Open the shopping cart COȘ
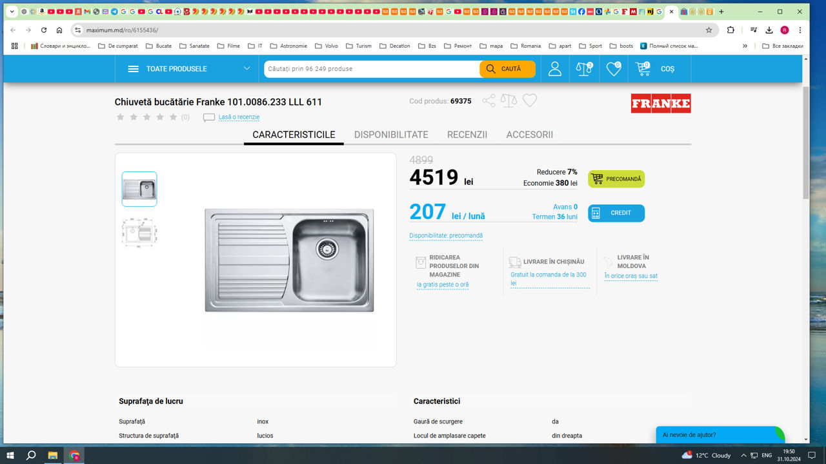Viewport: 826px width, 464px height. pos(656,69)
